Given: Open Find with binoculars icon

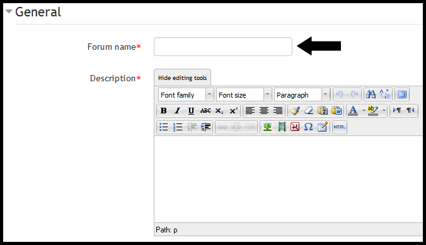Looking at the screenshot, I should (x=371, y=94).
